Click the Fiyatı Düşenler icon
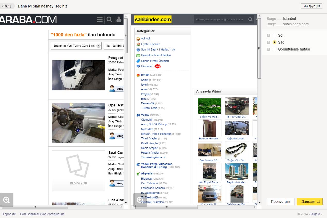 click(138, 44)
